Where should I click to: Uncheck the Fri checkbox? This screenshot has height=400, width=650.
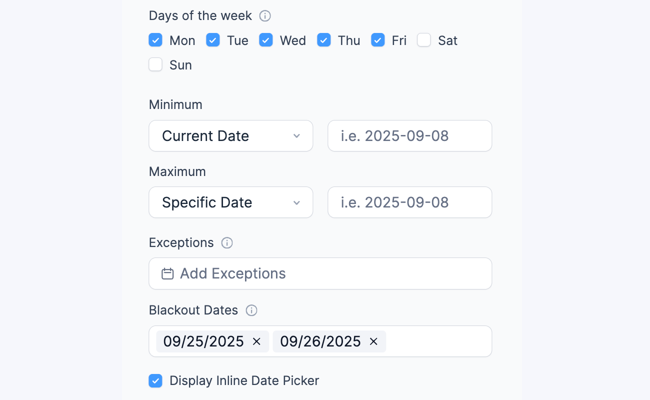[378, 40]
